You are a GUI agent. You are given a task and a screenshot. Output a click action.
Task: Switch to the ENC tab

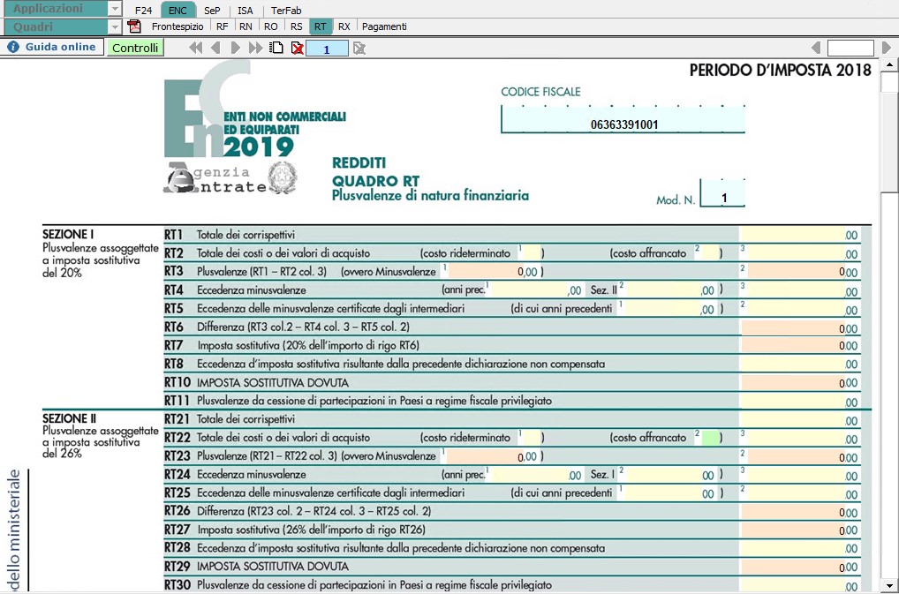pos(178,11)
